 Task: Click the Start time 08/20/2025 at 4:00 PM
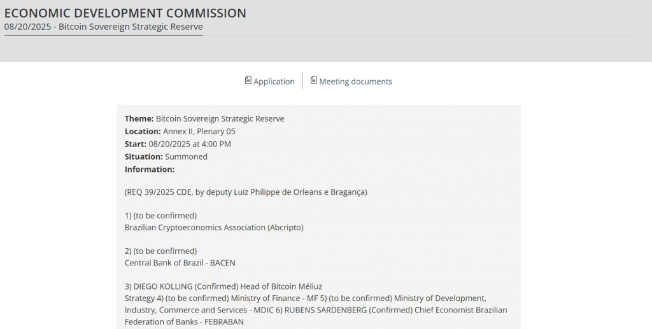[190, 144]
